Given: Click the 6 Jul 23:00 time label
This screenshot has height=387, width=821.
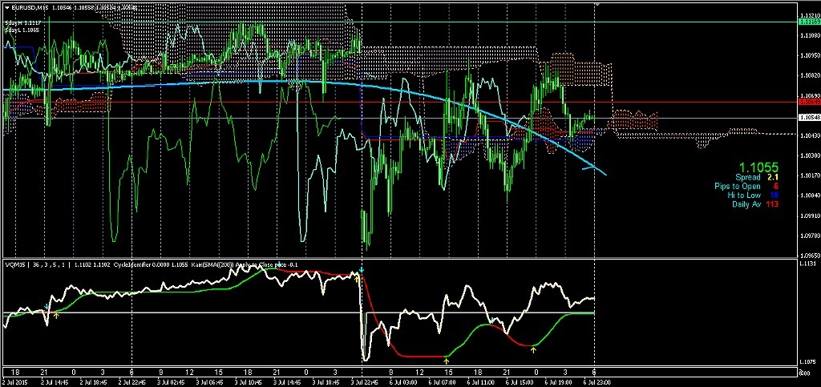Looking at the screenshot, I should tap(597, 382).
